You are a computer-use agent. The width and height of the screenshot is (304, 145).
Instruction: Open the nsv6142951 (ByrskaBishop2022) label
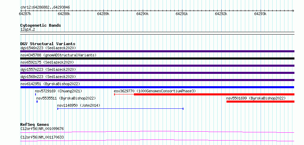coord(50,84)
